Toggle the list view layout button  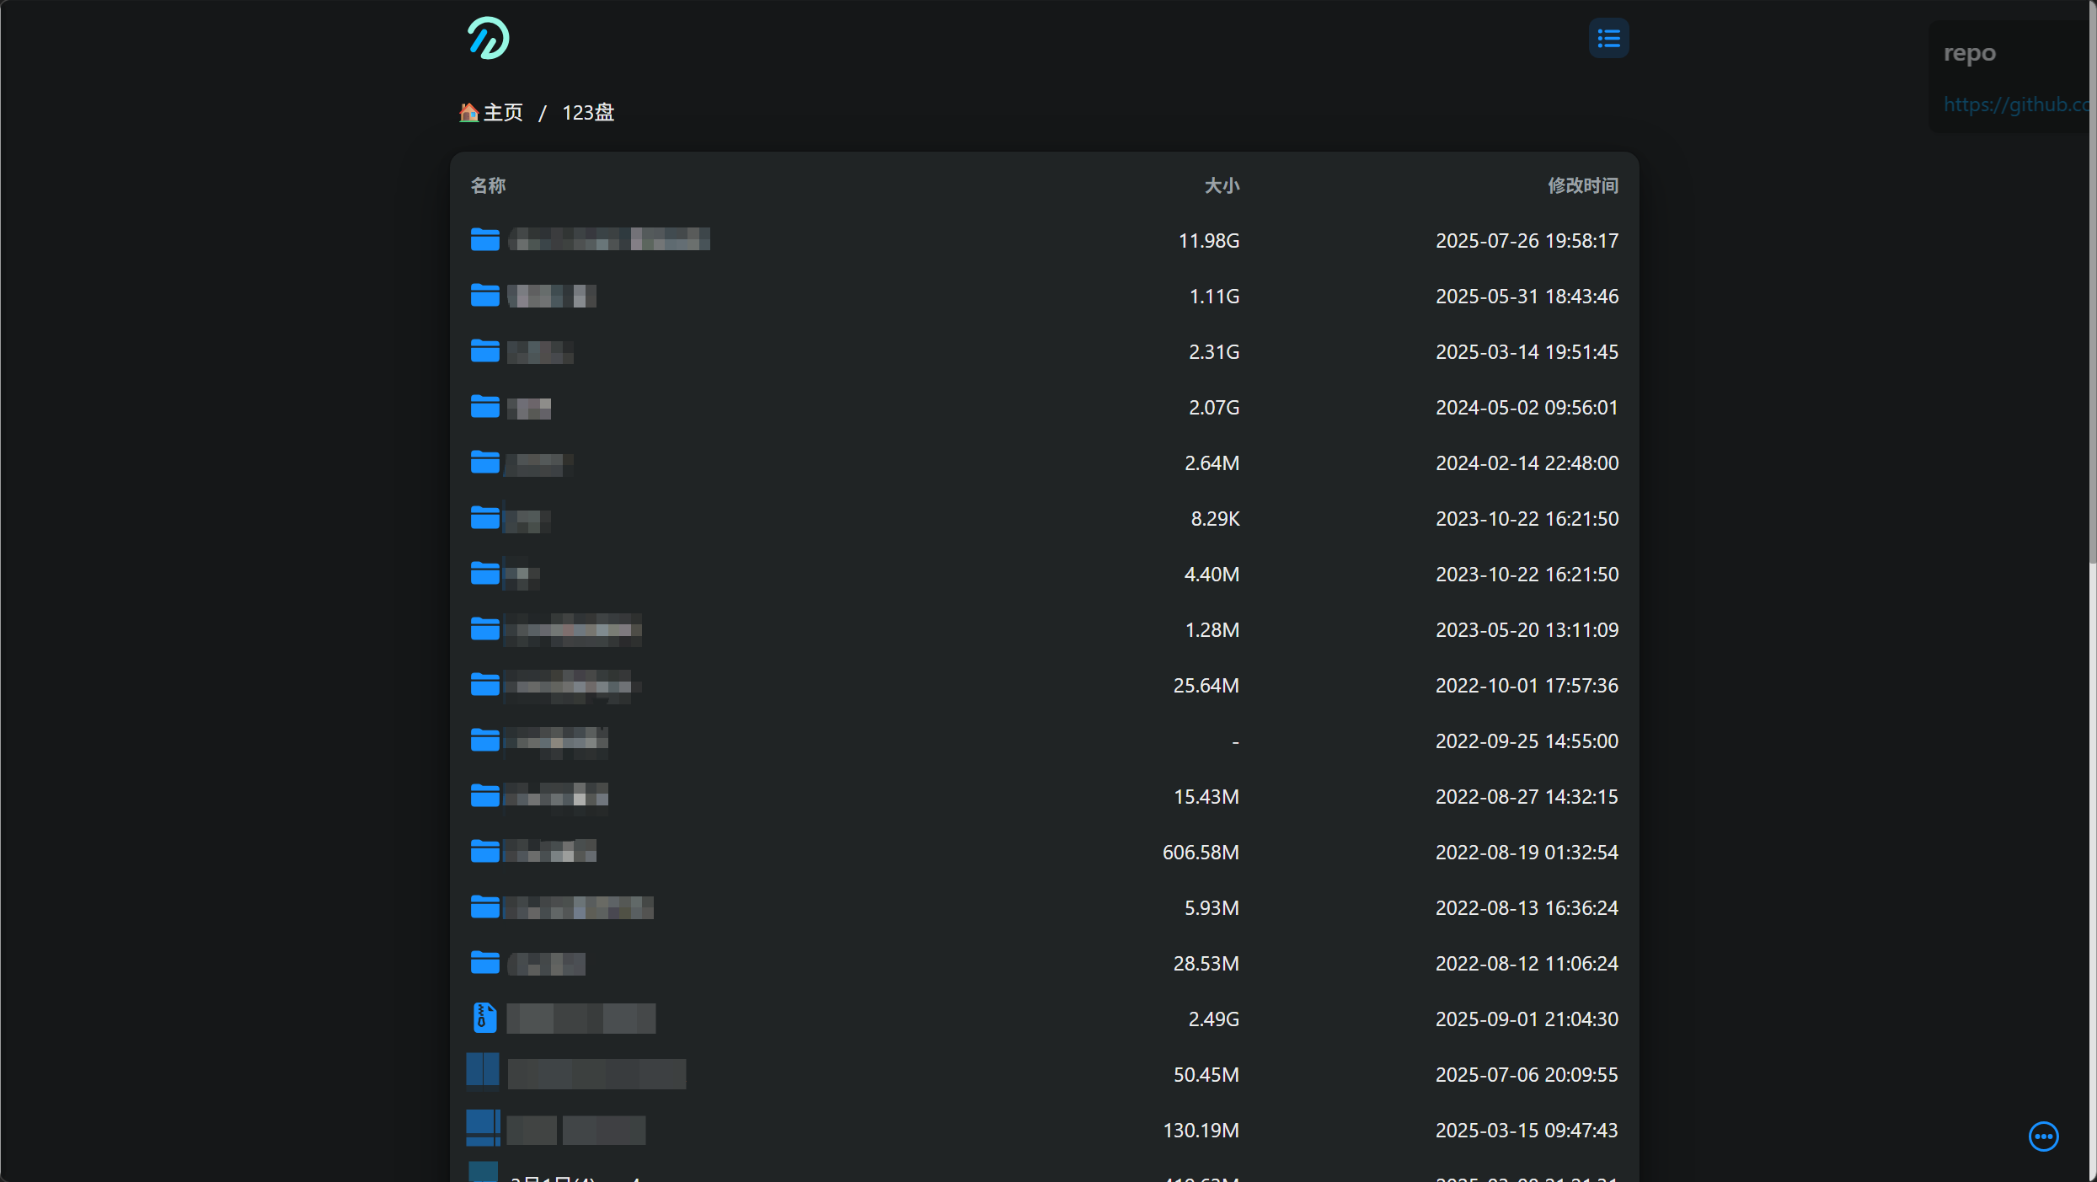pyautogui.click(x=1608, y=39)
